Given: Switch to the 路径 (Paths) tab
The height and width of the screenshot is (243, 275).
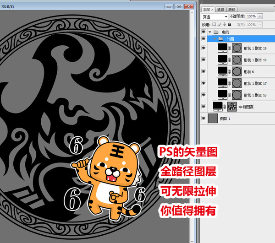Looking at the screenshot, I should (231, 10).
